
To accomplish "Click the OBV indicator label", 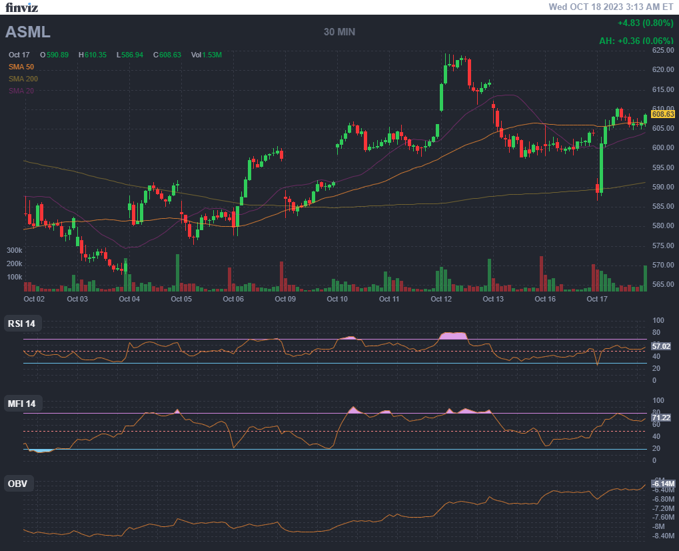I will click(x=18, y=484).
